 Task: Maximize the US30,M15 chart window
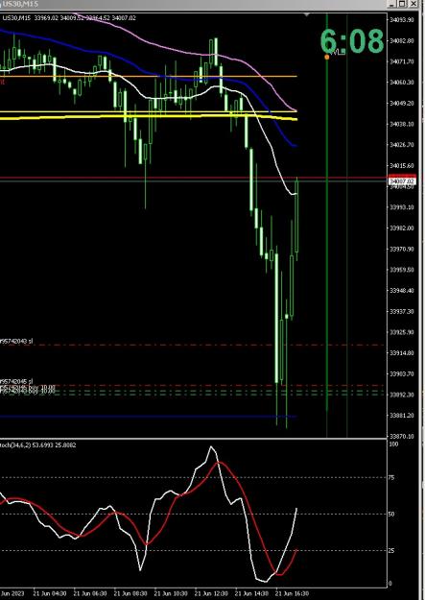[401, 4]
